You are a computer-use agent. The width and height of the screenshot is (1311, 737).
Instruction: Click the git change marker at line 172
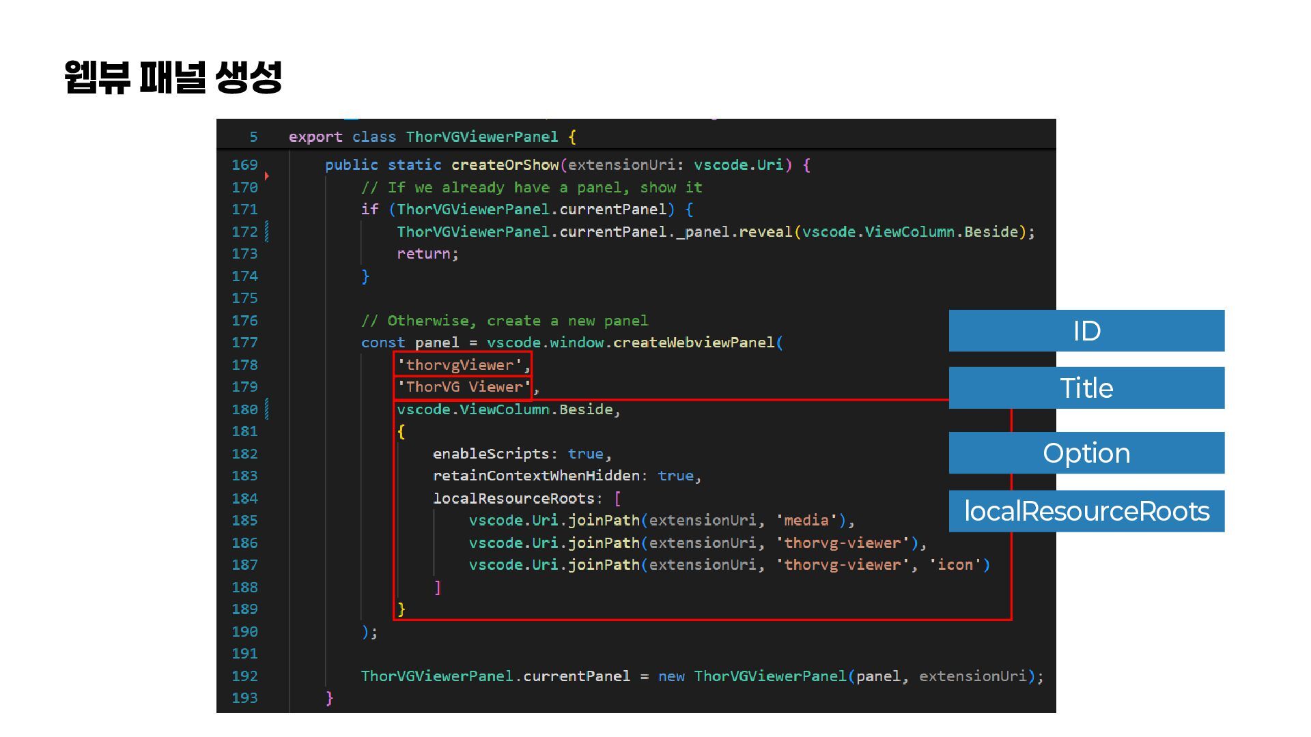coord(266,232)
